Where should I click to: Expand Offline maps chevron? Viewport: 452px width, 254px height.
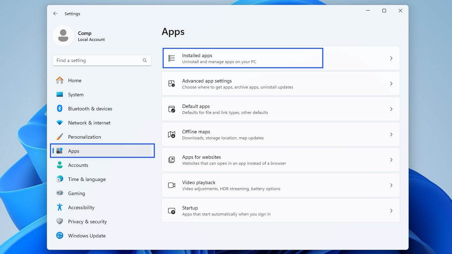tap(391, 134)
